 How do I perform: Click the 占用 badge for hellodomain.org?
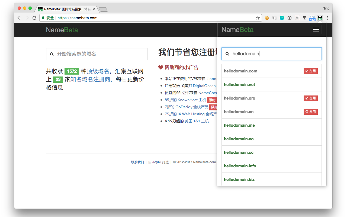click(x=311, y=98)
